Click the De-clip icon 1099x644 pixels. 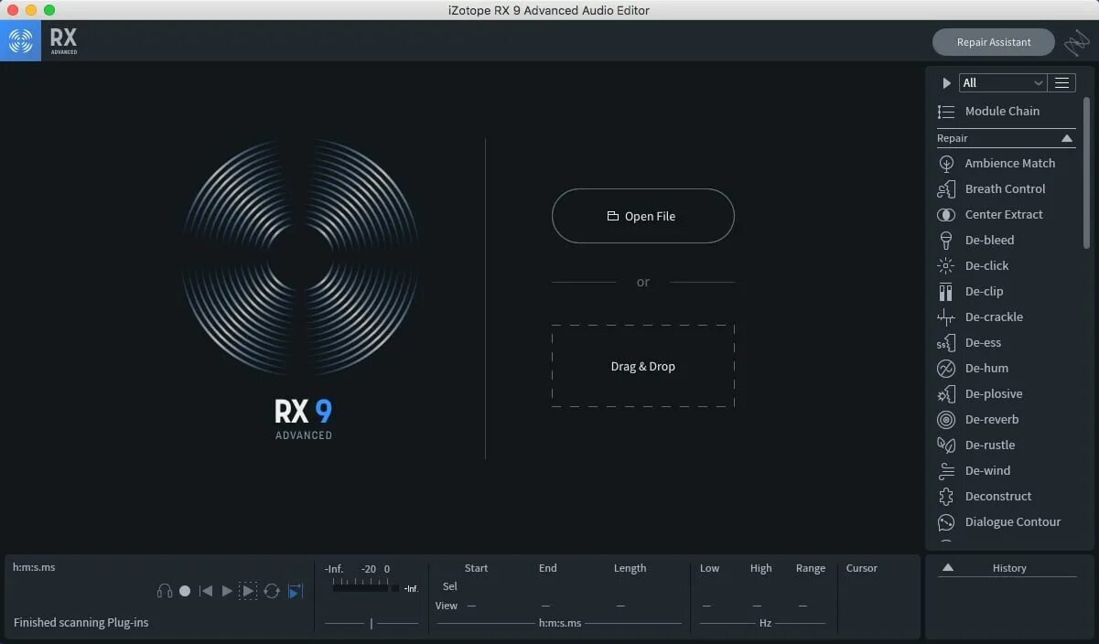tap(946, 292)
